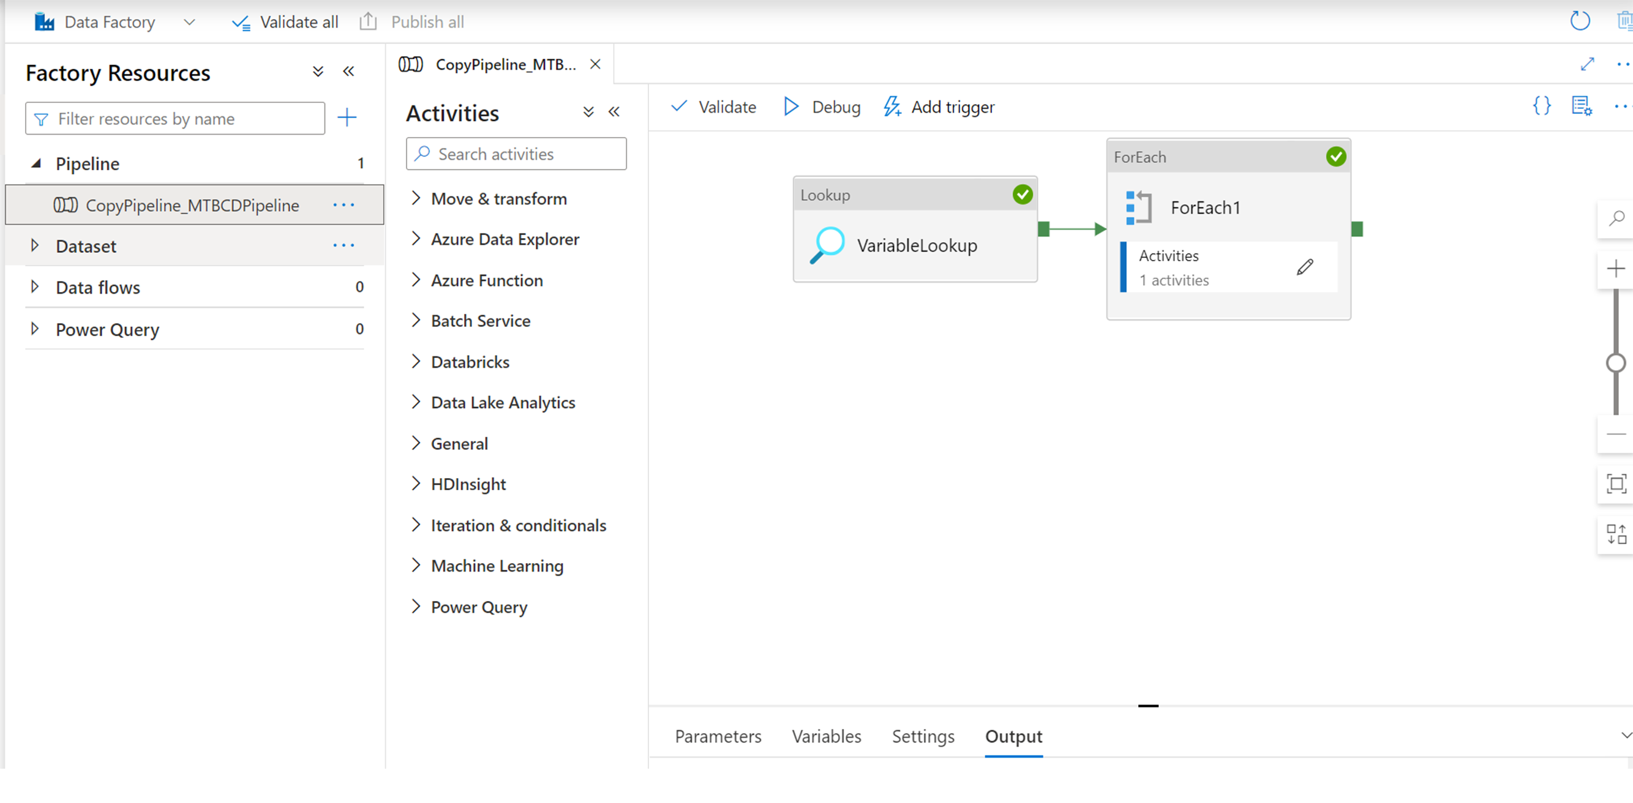Screen dimensions: 1633x803
Task: Expand canvas to full screen arrow icon
Action: click(1587, 64)
